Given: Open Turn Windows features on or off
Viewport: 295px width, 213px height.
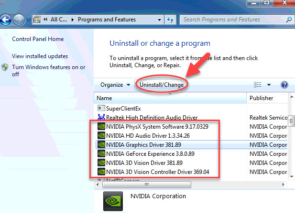Looking at the screenshot, I should [x=49, y=71].
